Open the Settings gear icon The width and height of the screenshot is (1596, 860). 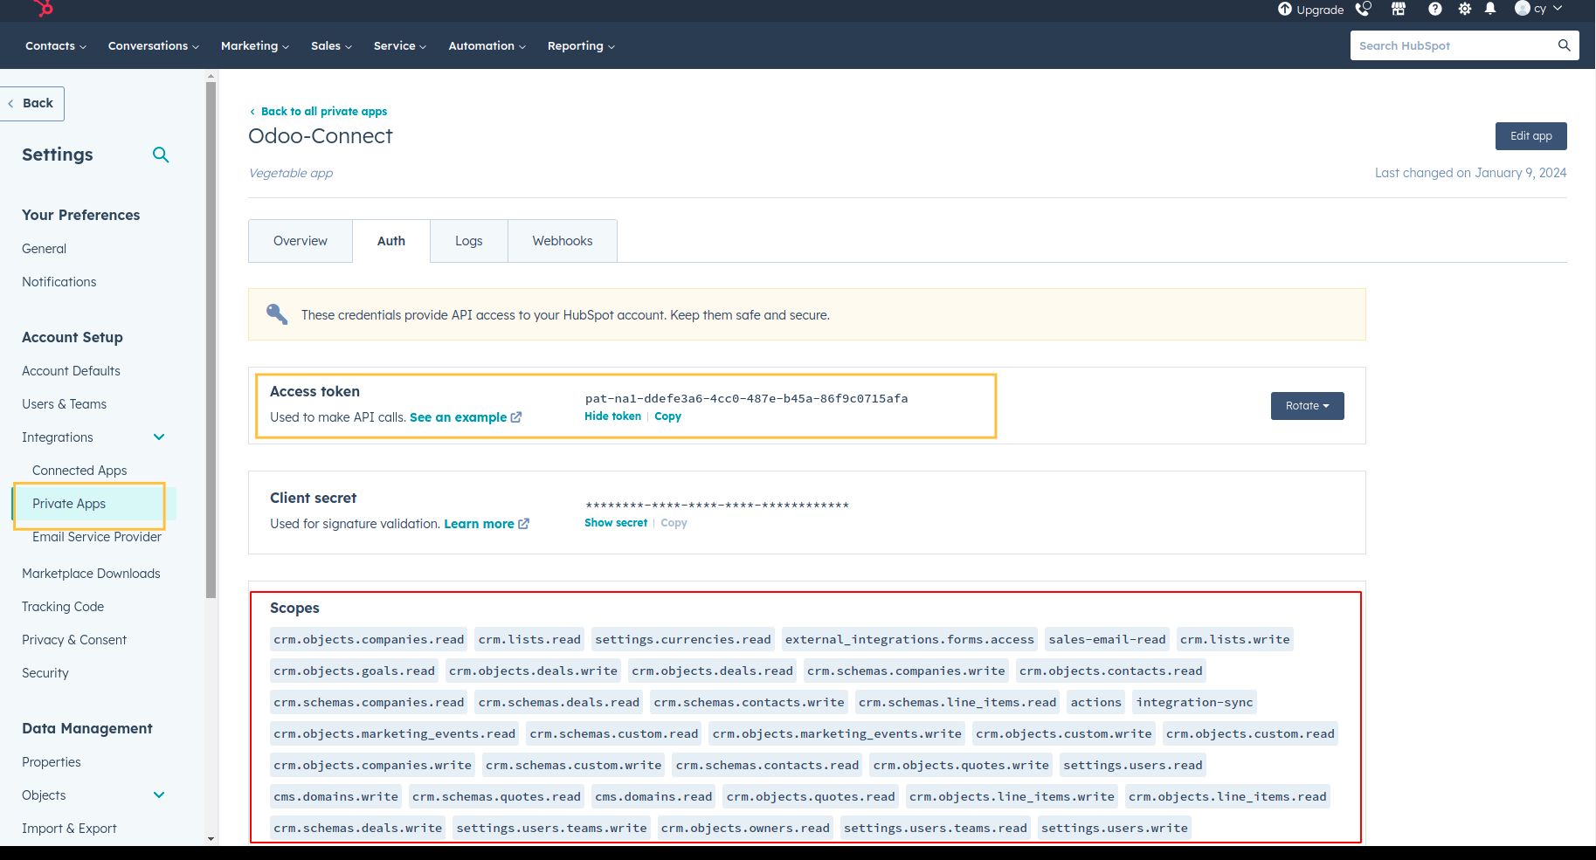click(1465, 9)
